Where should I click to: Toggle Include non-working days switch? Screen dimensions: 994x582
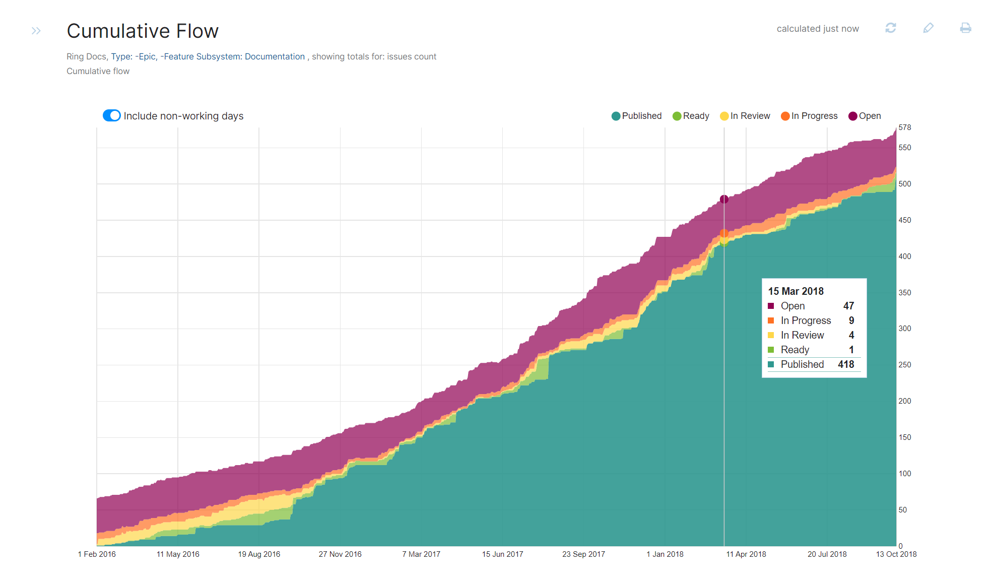coord(112,116)
